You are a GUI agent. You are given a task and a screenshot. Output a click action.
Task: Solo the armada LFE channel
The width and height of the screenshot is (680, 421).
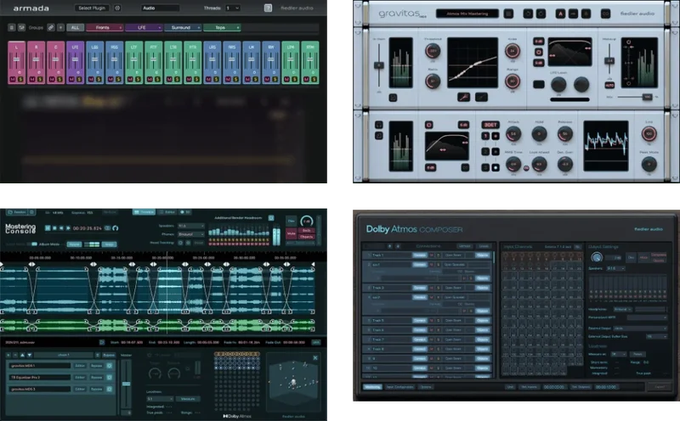[79, 79]
